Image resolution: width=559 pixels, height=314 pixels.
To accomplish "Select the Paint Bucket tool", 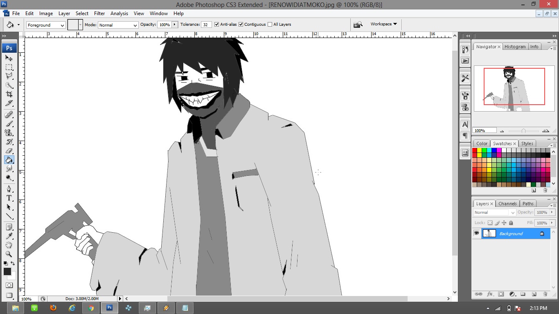I will tap(9, 159).
